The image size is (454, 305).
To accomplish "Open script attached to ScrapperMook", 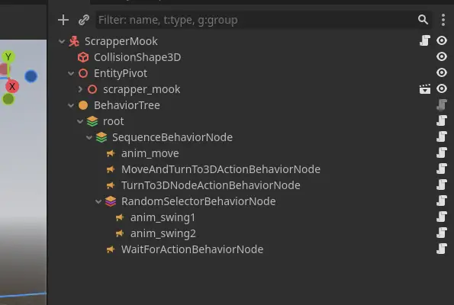I will tap(425, 41).
